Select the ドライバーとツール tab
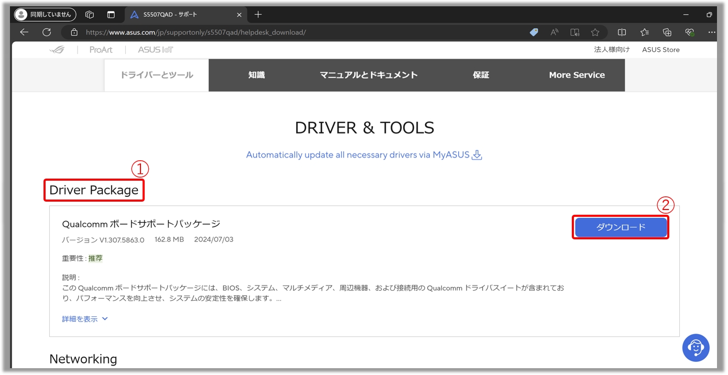The height and width of the screenshot is (375, 728). coord(157,75)
